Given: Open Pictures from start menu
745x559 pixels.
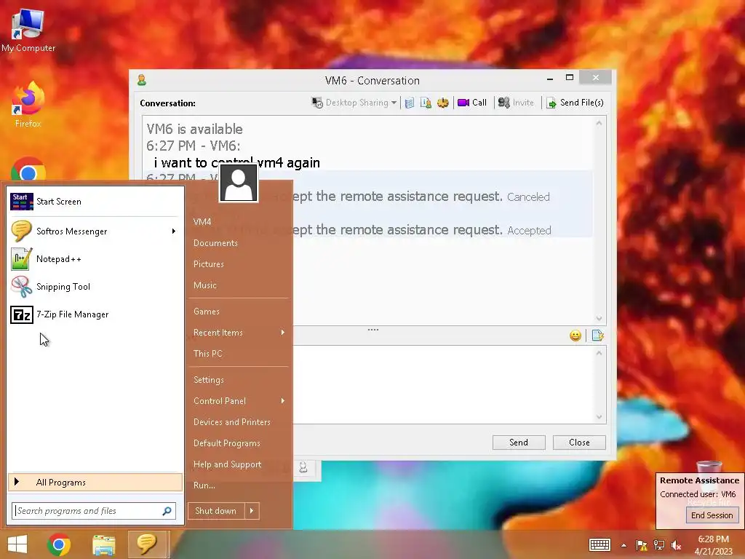Looking at the screenshot, I should (209, 264).
